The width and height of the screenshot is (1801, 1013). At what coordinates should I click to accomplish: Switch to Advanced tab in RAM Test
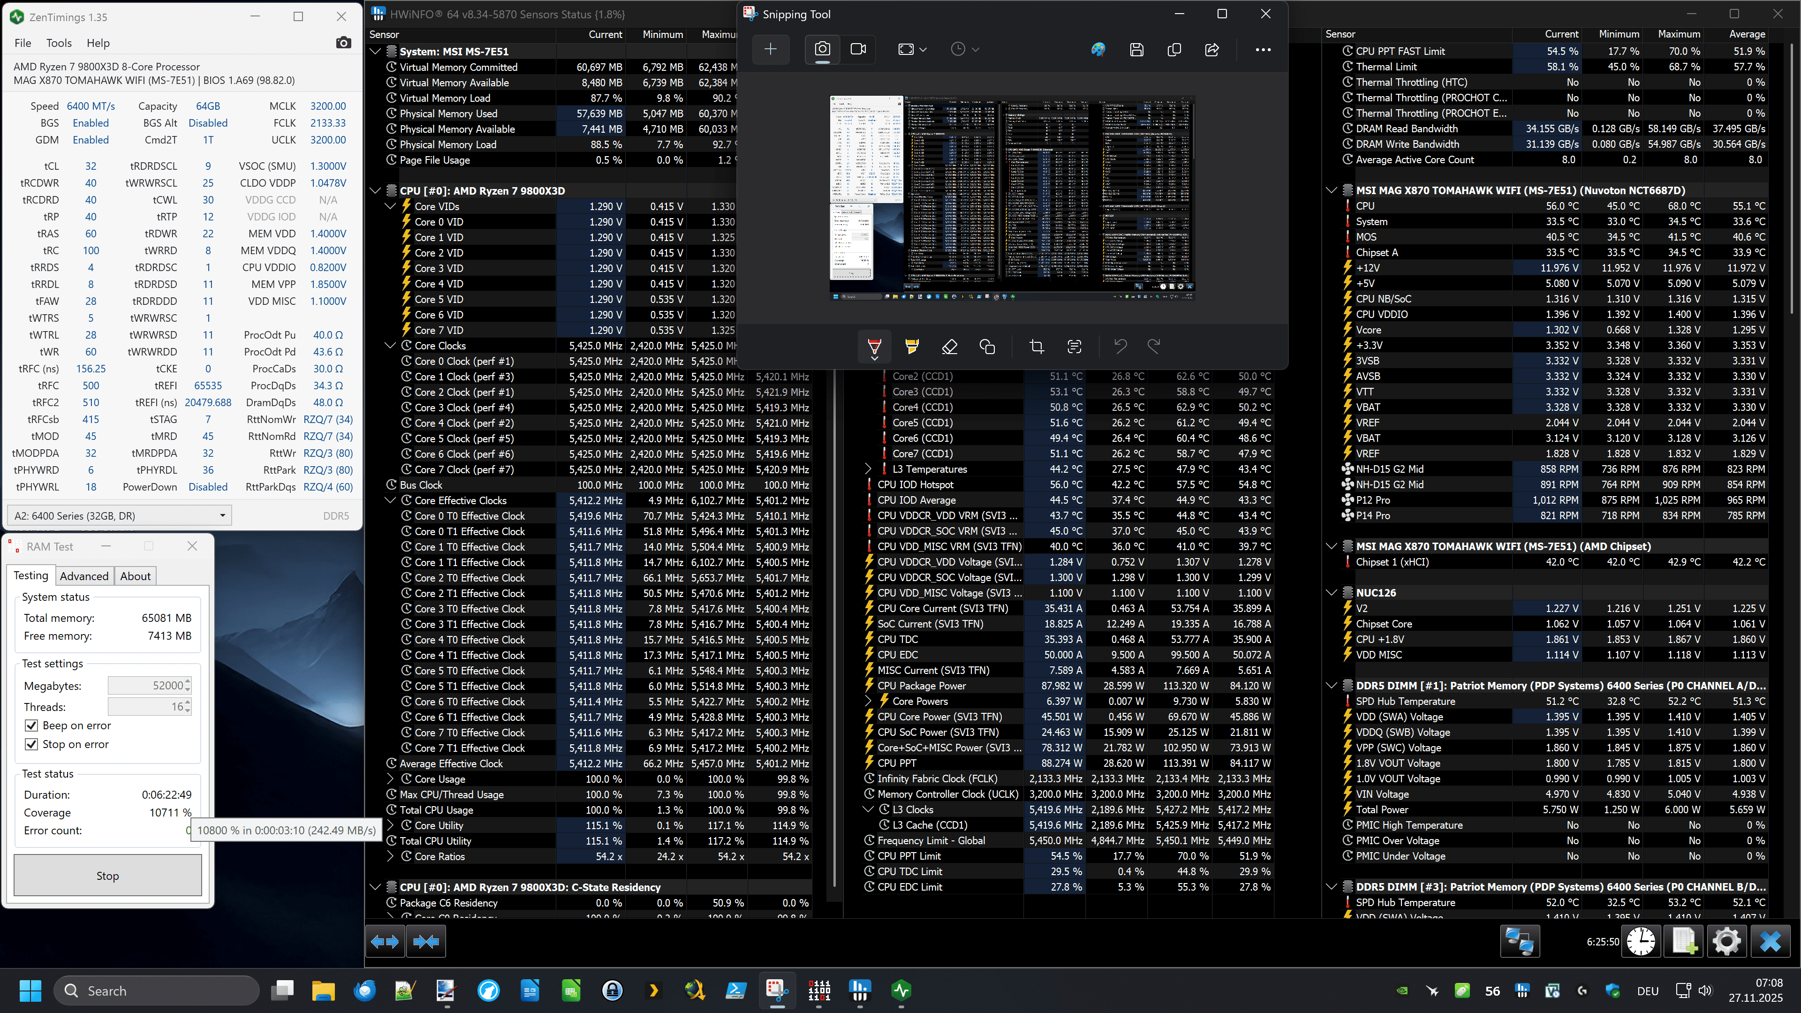click(84, 576)
